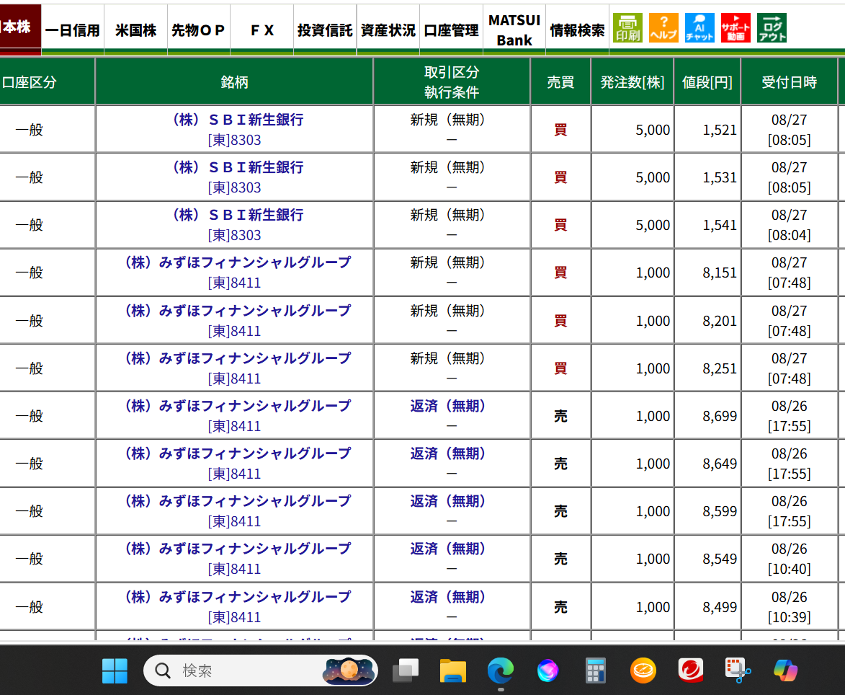Open the Snipping Tool in the taskbar
Screen dimensions: 845x695
pos(738,670)
